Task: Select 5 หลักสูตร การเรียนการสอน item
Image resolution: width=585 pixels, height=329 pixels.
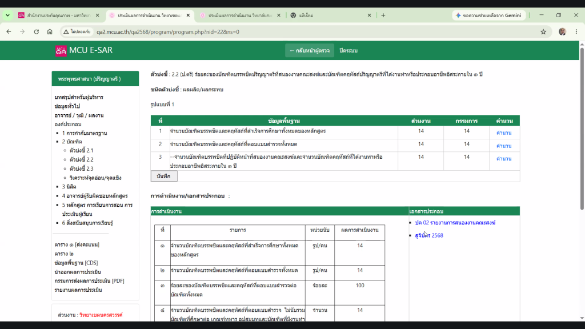Action: [97, 209]
